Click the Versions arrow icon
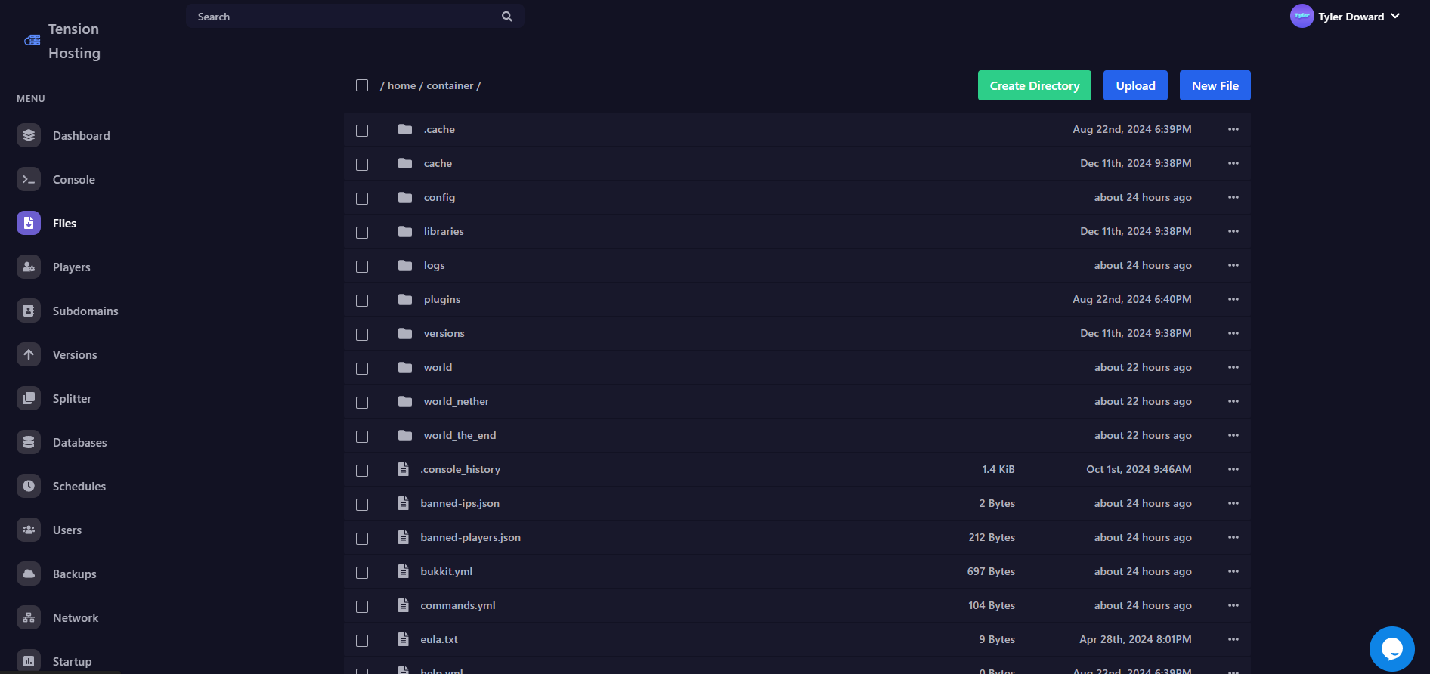The width and height of the screenshot is (1430, 674). coord(29,354)
